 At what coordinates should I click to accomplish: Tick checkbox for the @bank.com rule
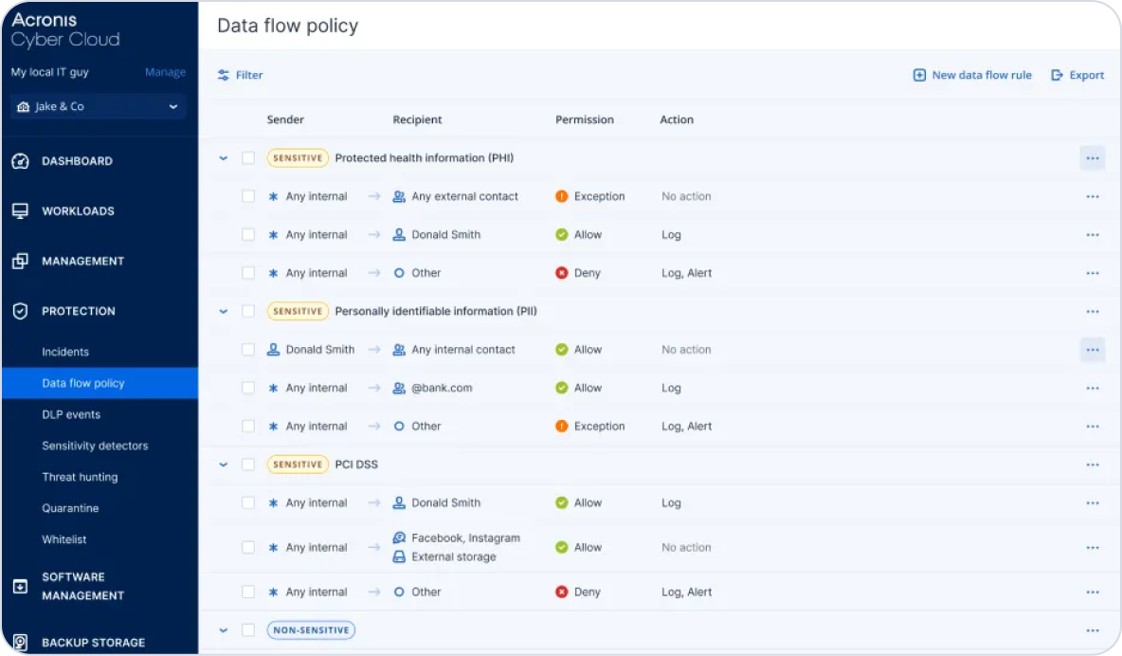tap(248, 389)
